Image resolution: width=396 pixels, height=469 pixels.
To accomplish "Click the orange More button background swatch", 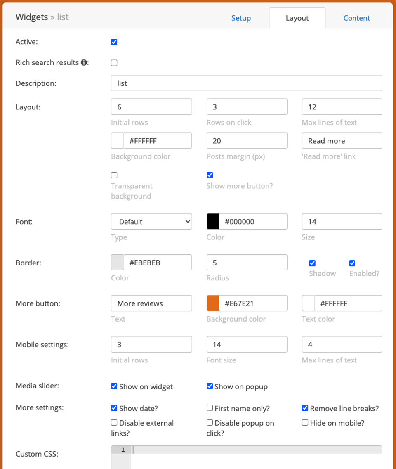I will (213, 303).
